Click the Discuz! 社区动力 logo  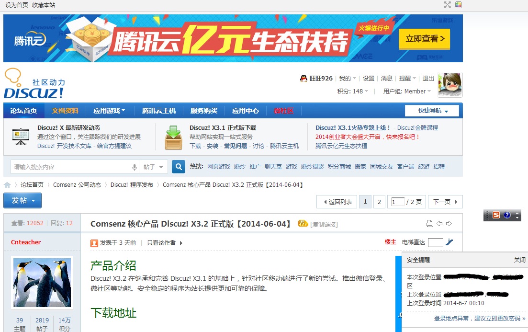pos(34,83)
